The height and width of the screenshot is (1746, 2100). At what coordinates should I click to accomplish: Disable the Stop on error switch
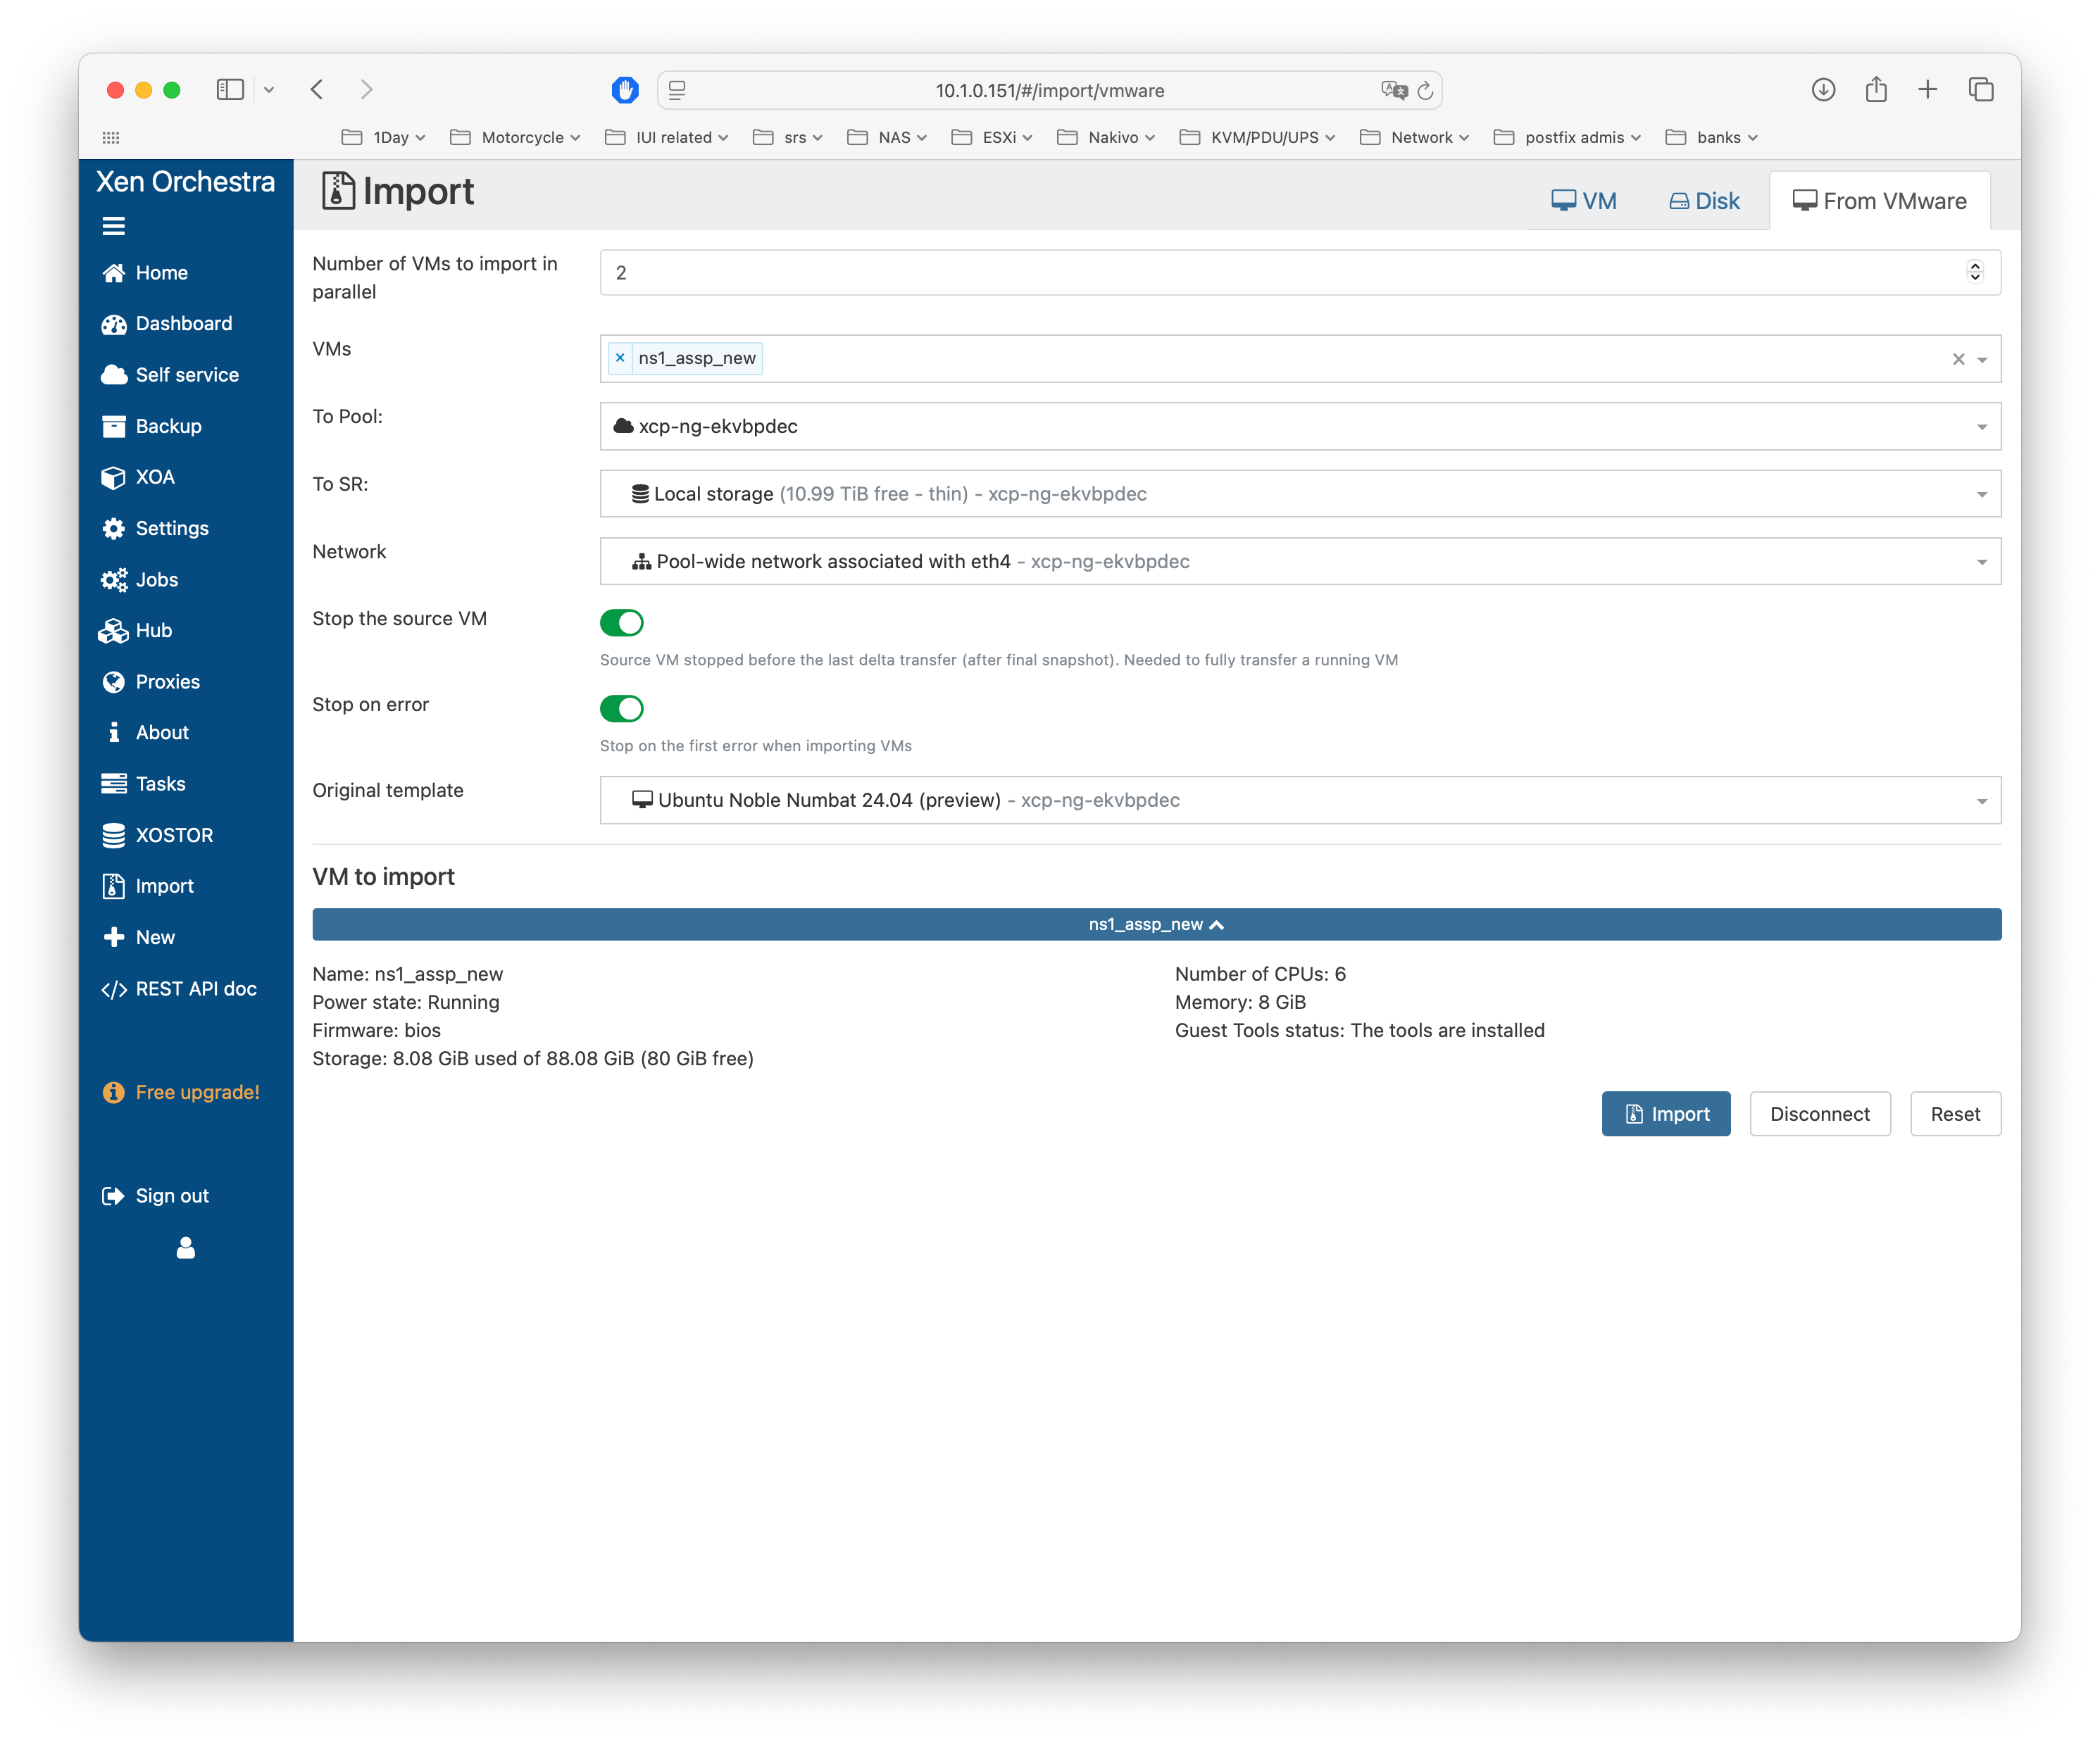[x=621, y=709]
